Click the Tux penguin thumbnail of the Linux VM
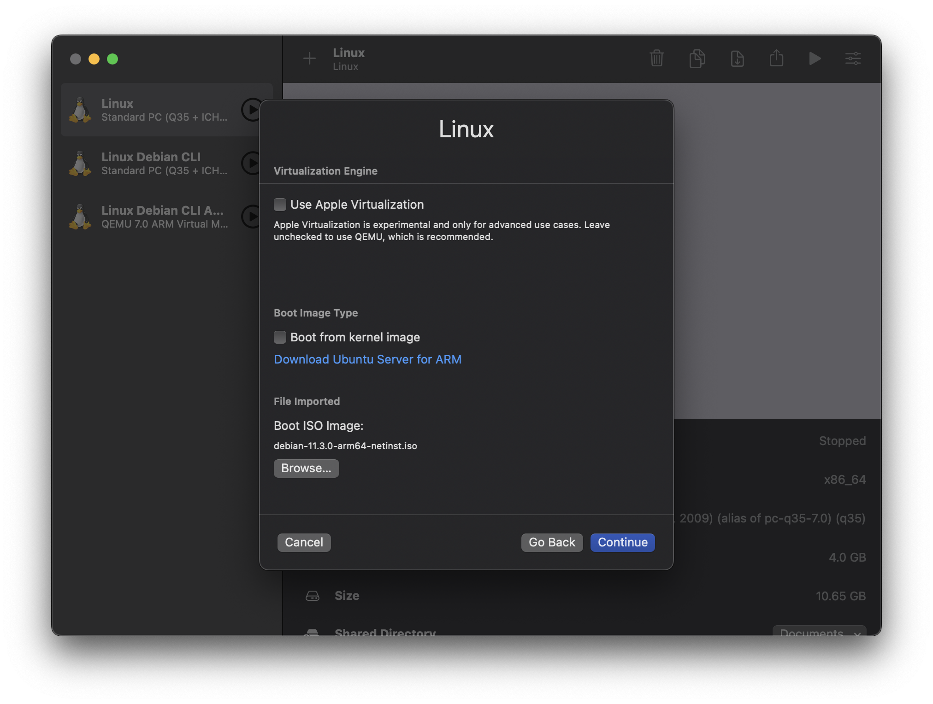The image size is (933, 704). [80, 110]
